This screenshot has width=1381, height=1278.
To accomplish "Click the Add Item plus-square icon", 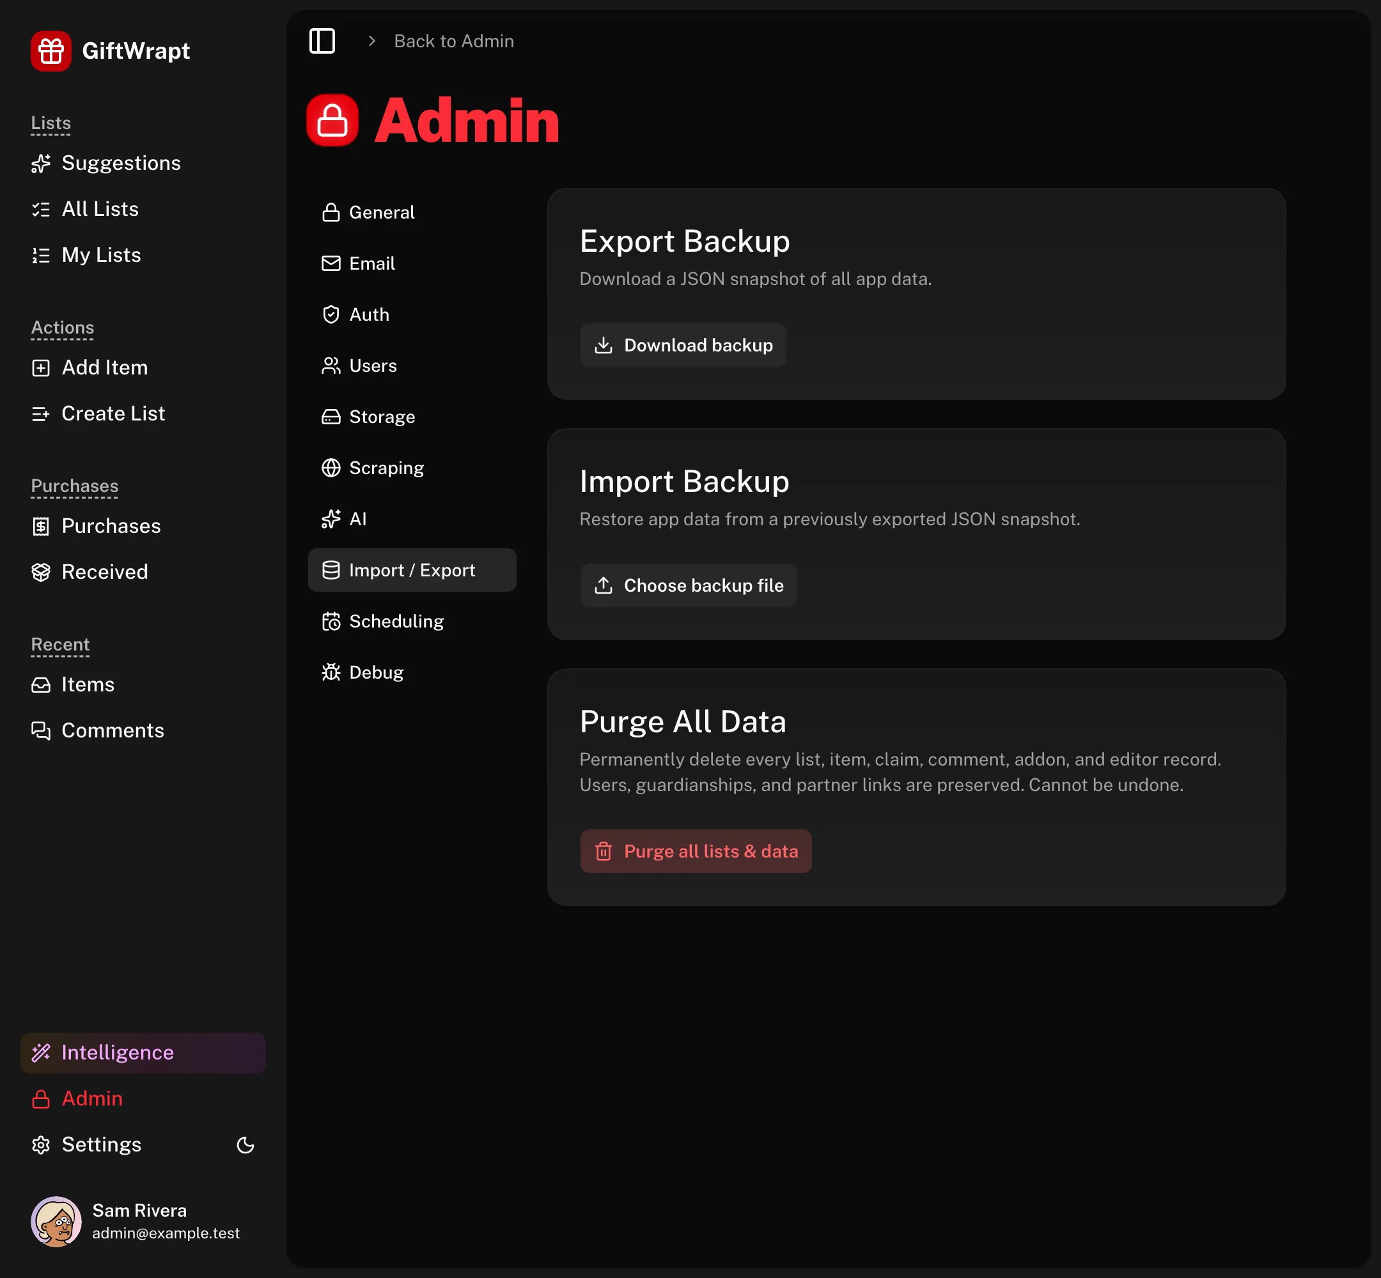I will (41, 367).
